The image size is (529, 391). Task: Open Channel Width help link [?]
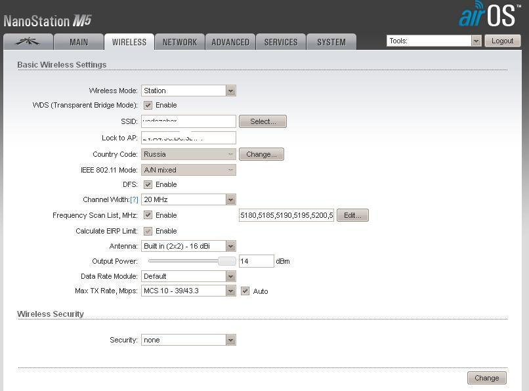pos(134,199)
